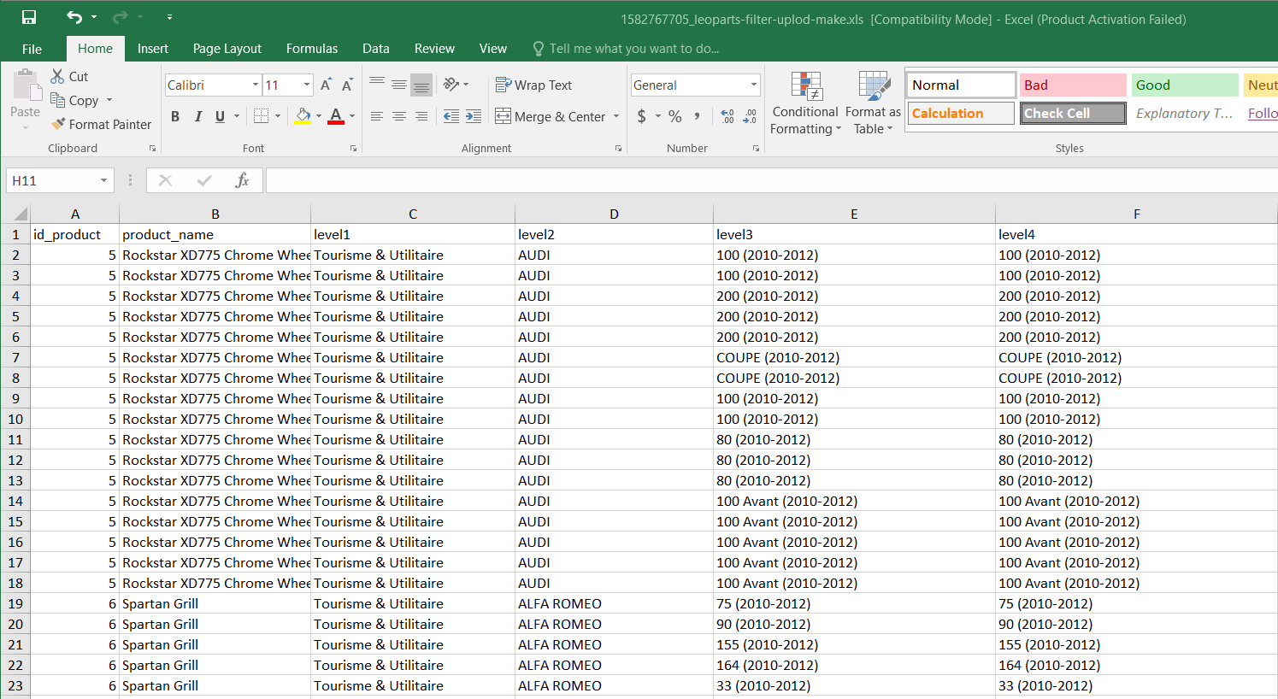
Task: Select column D header
Action: [614, 214]
